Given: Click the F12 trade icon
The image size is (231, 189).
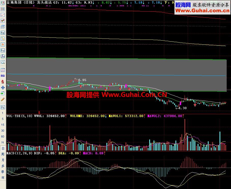Looking at the screenshot, I should [x=3, y=51].
